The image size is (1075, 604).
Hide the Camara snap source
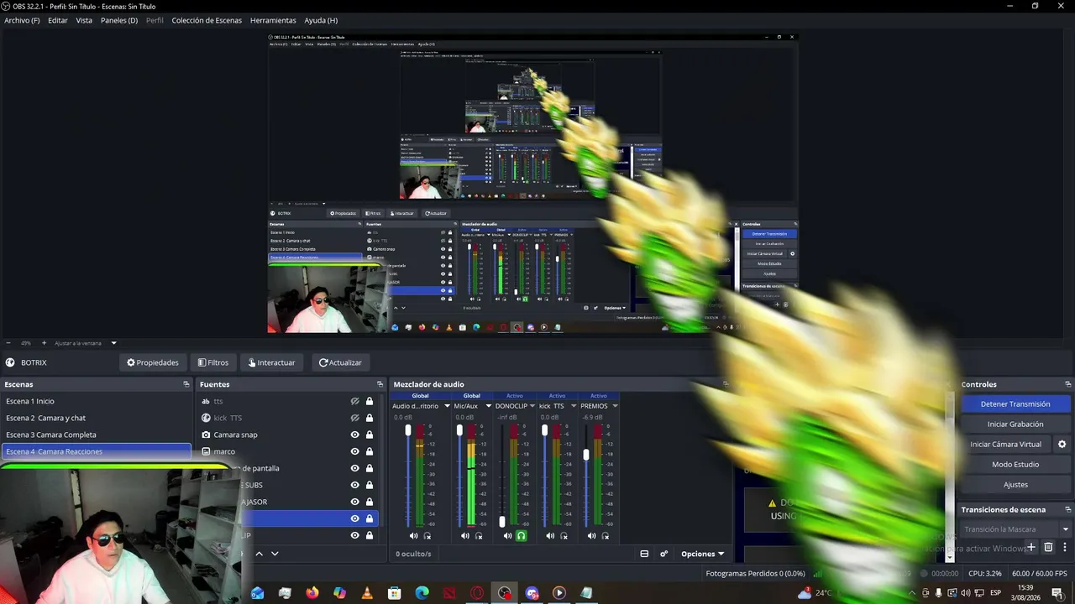tap(355, 435)
